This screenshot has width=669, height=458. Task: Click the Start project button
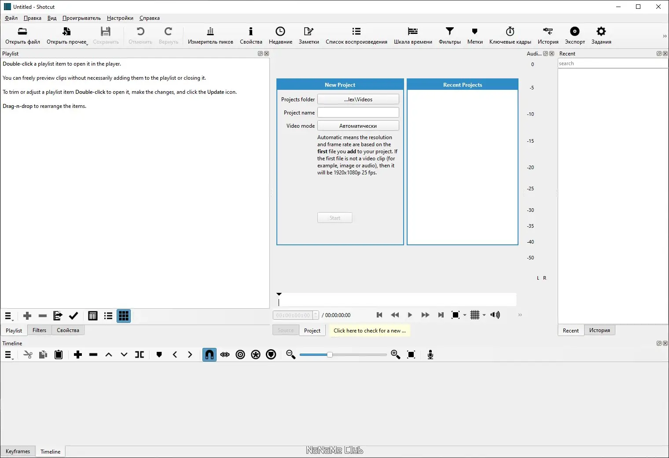click(x=335, y=218)
